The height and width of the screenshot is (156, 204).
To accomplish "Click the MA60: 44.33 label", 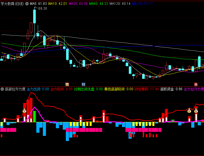I will pos(98,4).
